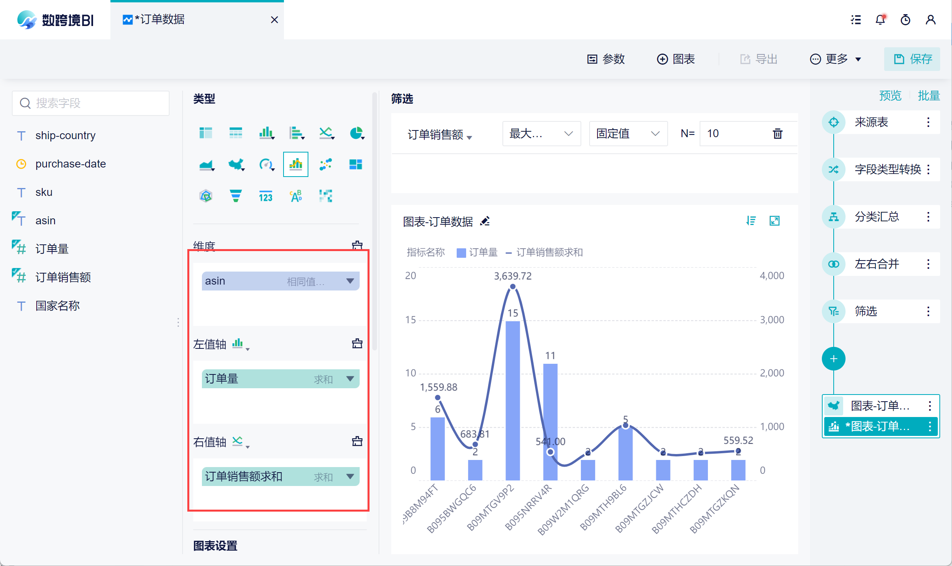
Task: Select the pie chart type icon
Action: 356,133
